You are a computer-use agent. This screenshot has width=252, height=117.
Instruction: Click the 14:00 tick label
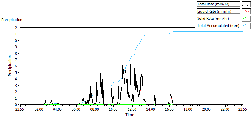point(151,109)
